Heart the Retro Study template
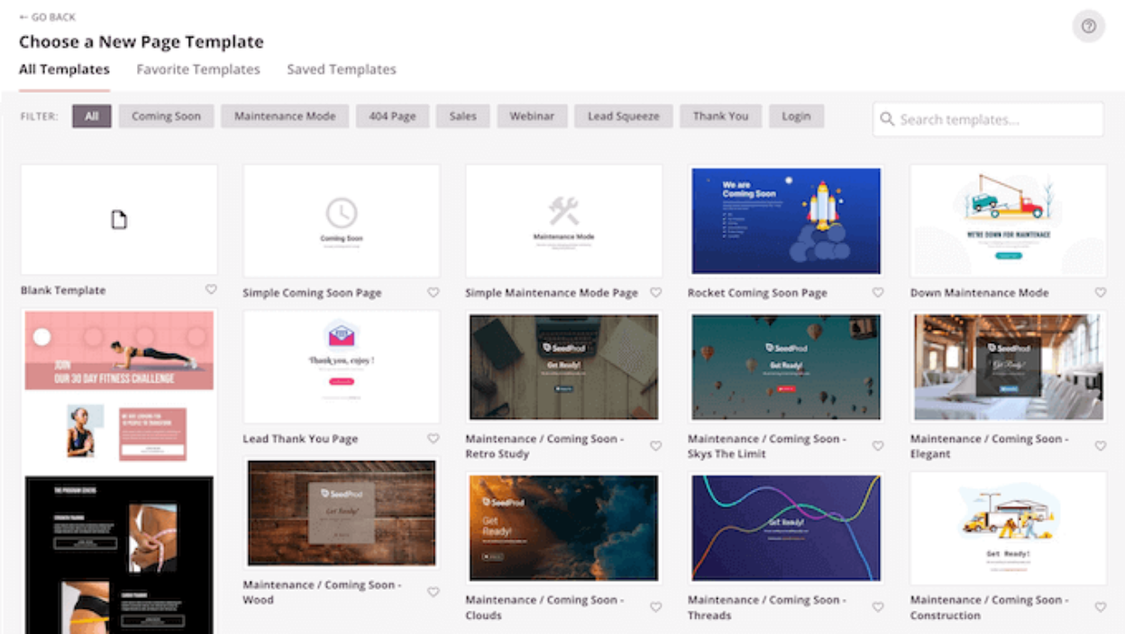 655,446
